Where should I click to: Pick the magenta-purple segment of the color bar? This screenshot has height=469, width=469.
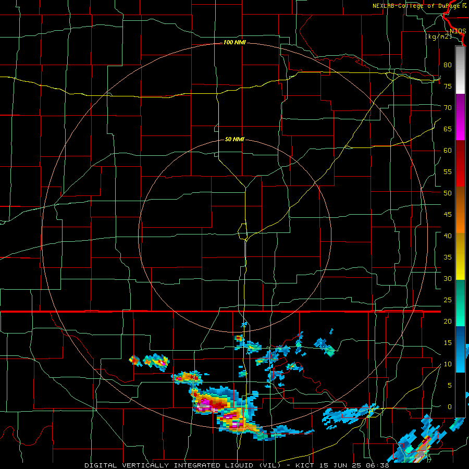click(x=460, y=117)
